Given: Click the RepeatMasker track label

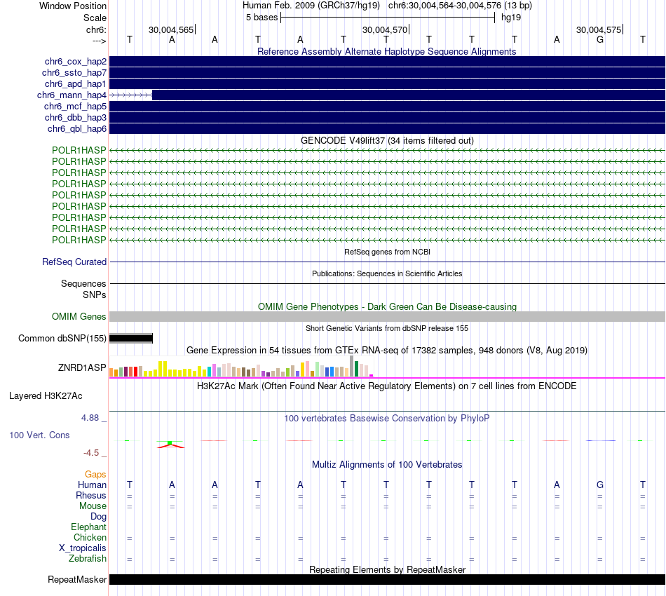Looking at the screenshot, I should (x=77, y=580).
